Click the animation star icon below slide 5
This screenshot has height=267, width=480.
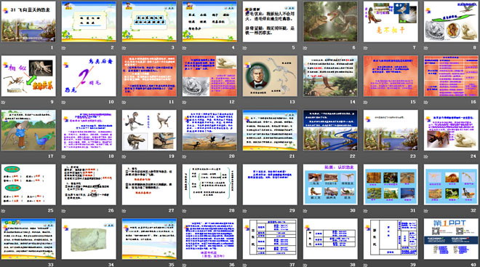coord(244,48)
